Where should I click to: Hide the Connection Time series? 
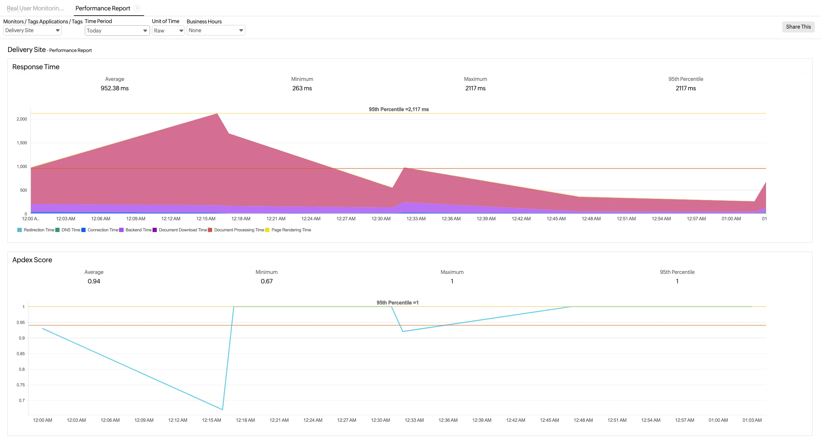101,230
